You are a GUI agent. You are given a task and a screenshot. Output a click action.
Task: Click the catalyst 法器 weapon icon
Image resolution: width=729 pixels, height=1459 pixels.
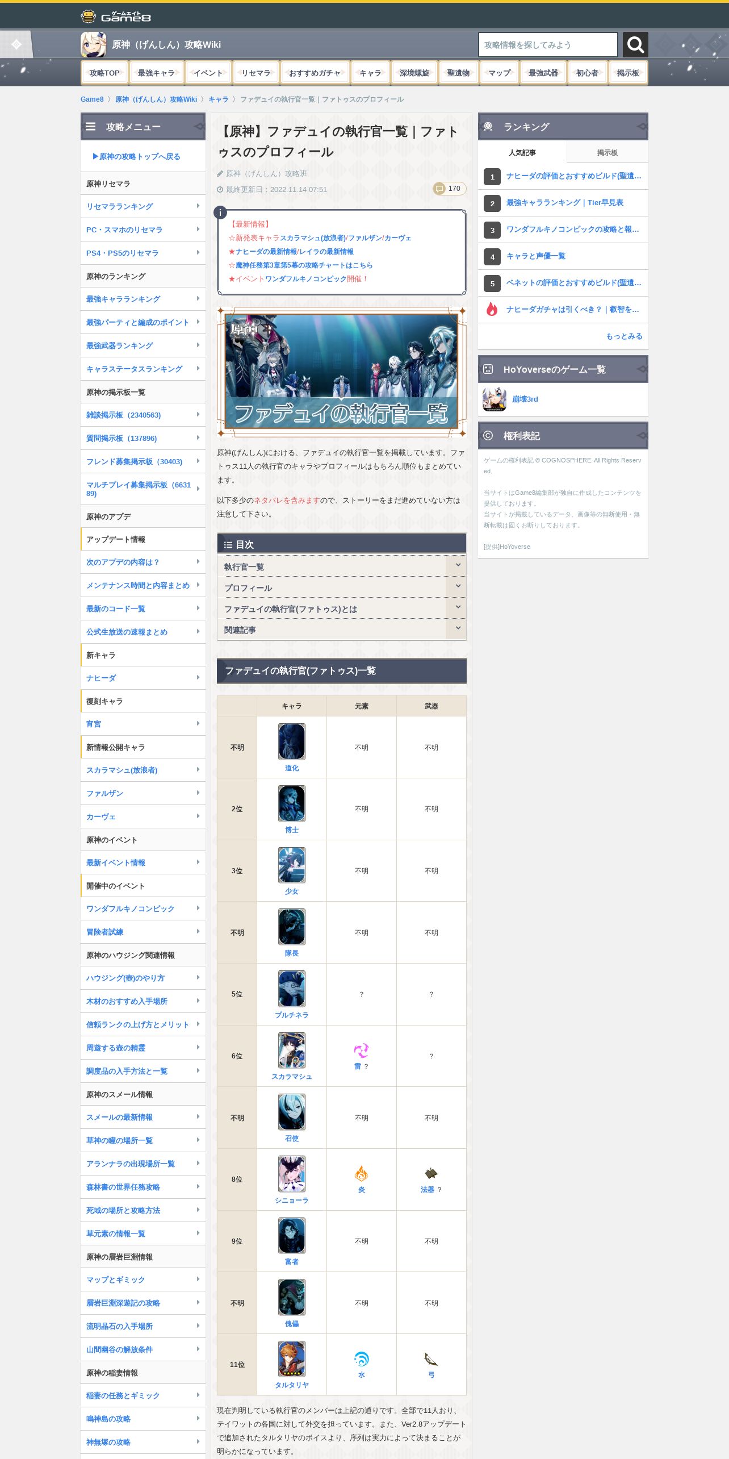[x=431, y=1174]
